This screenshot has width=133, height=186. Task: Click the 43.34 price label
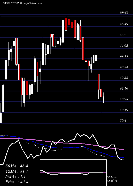coord(124,67)
